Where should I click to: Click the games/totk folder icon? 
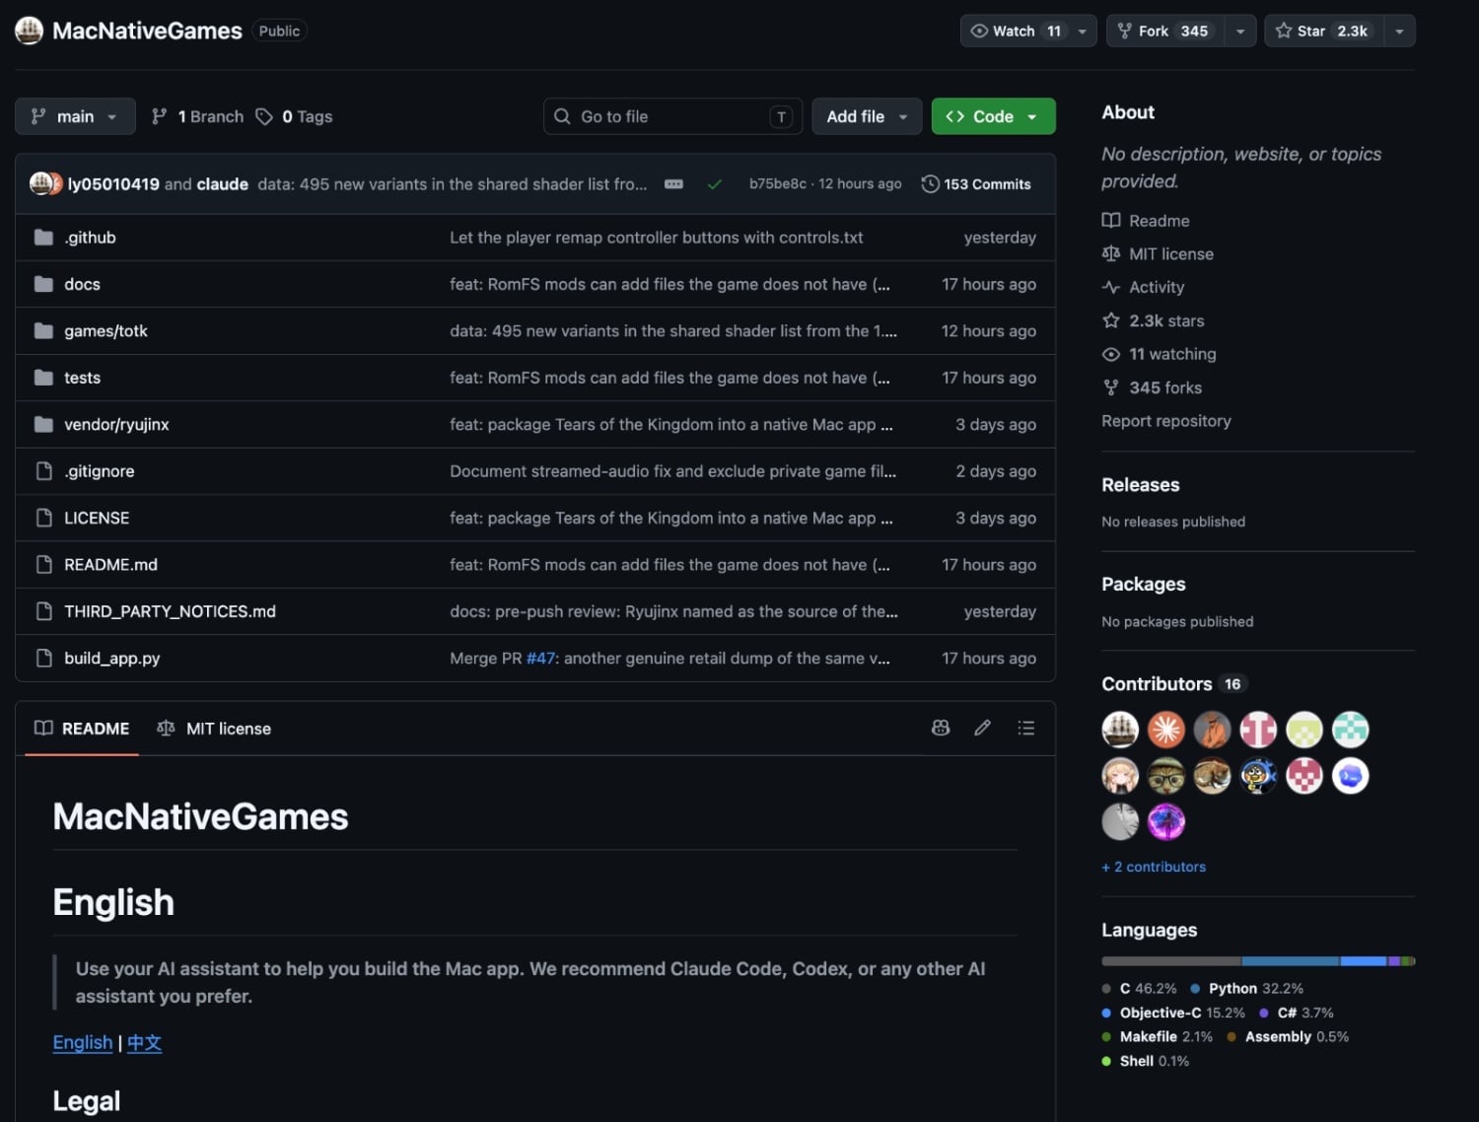point(43,331)
